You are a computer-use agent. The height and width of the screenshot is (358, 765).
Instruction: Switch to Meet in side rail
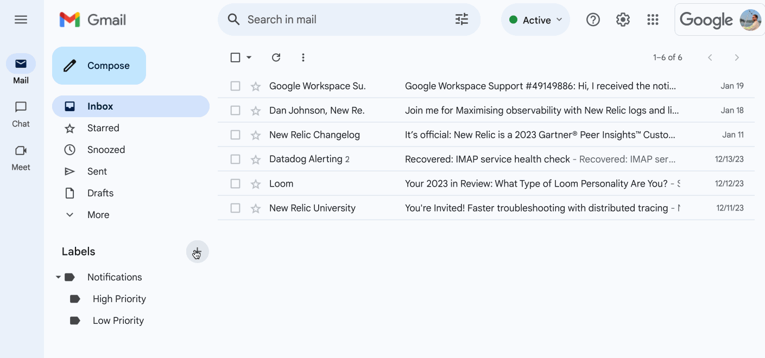click(21, 158)
